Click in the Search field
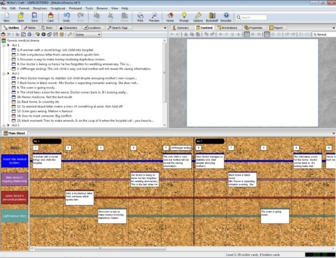Viewport: 336px width, 258px height. tap(254, 17)
